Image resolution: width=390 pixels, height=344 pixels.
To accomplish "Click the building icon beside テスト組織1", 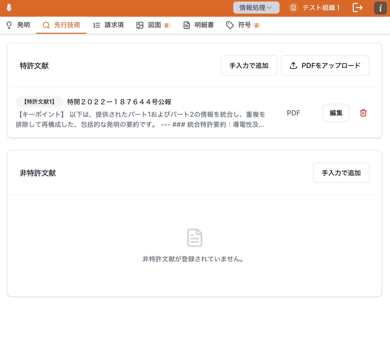I will [x=293, y=8].
